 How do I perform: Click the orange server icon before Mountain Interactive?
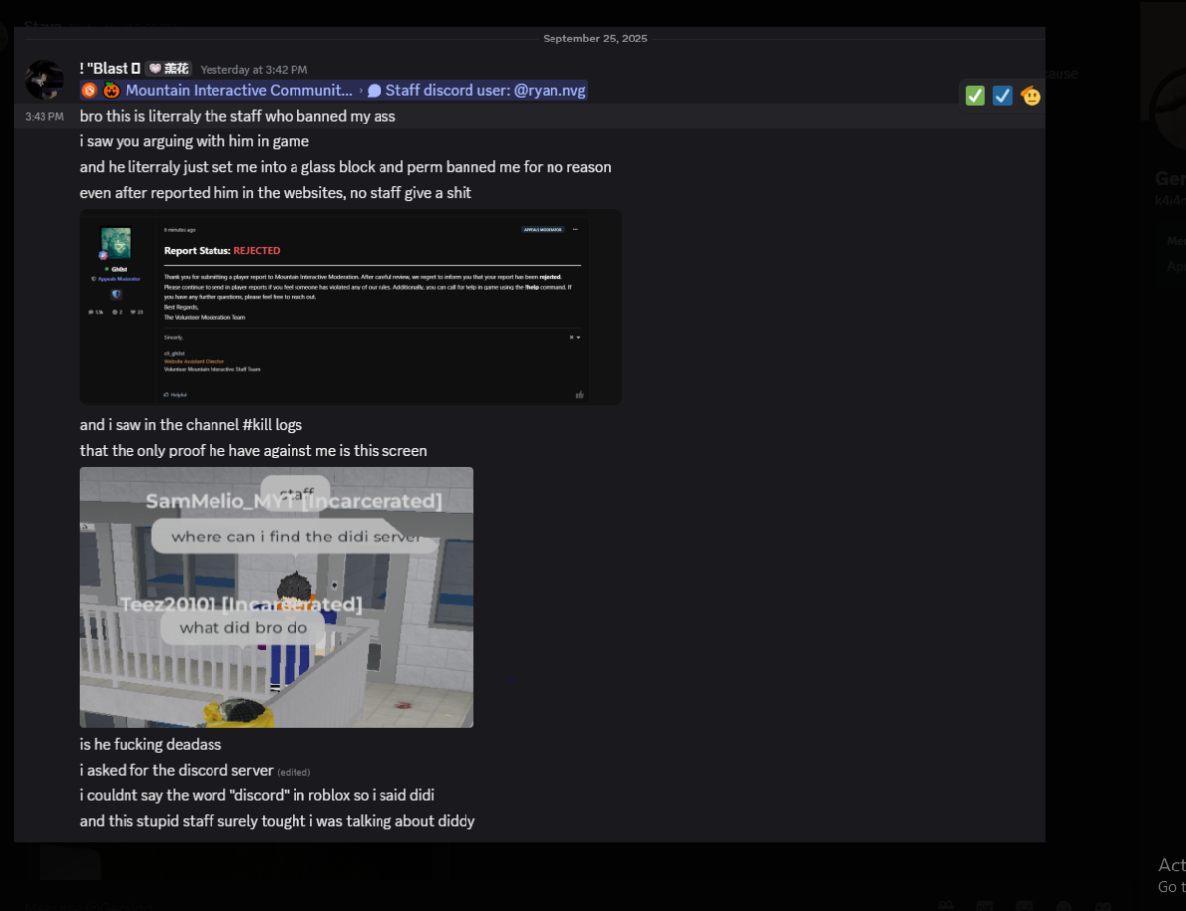click(89, 90)
